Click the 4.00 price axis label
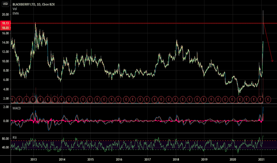The image size is (277, 163). tap(6, 89)
